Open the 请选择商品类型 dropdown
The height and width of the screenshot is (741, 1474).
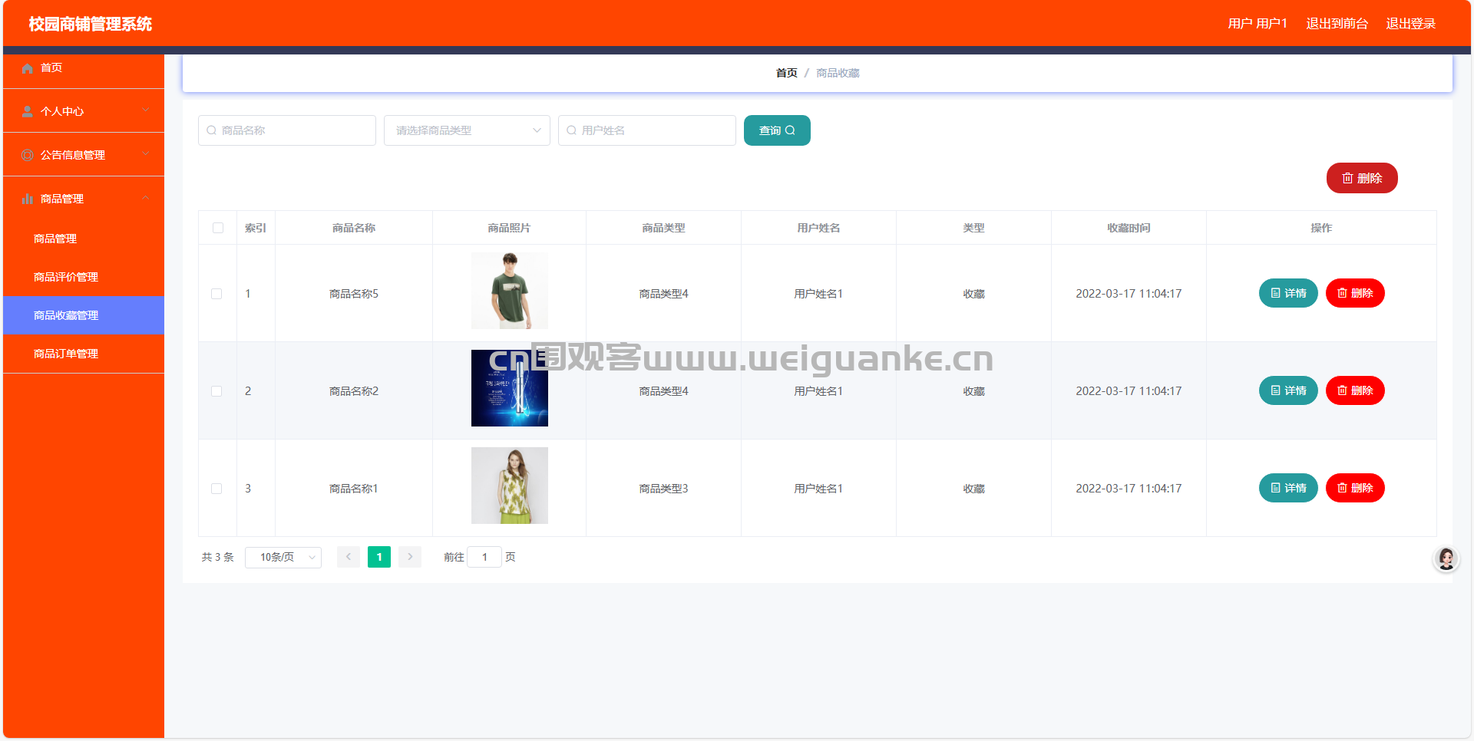tap(467, 130)
